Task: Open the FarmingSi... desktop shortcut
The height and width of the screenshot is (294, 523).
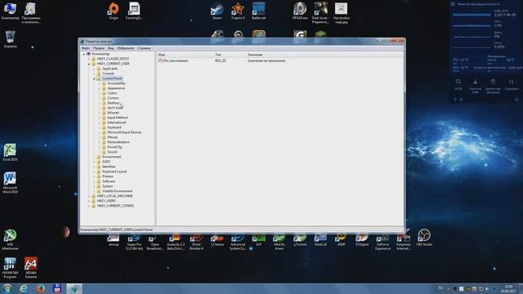Action: pyautogui.click(x=134, y=11)
